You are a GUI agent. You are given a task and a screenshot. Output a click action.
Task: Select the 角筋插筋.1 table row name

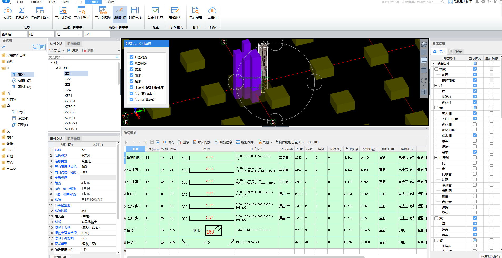[134, 158]
